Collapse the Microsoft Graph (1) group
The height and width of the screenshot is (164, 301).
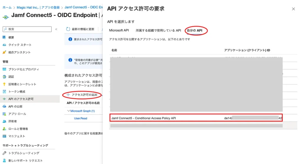point(69,111)
